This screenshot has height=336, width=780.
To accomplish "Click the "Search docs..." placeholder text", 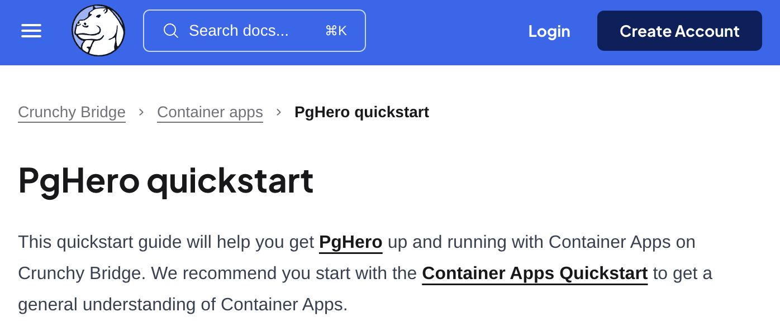I will click(239, 31).
